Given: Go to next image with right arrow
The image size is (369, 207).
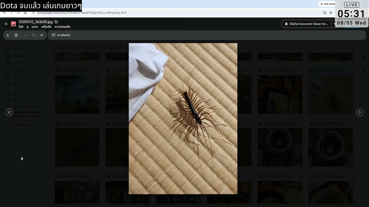Looking at the screenshot, I should (x=360, y=112).
